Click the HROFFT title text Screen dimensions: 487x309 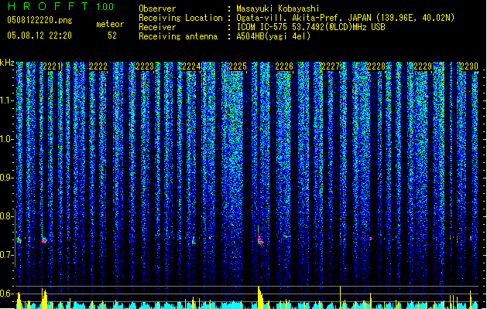pos(48,6)
